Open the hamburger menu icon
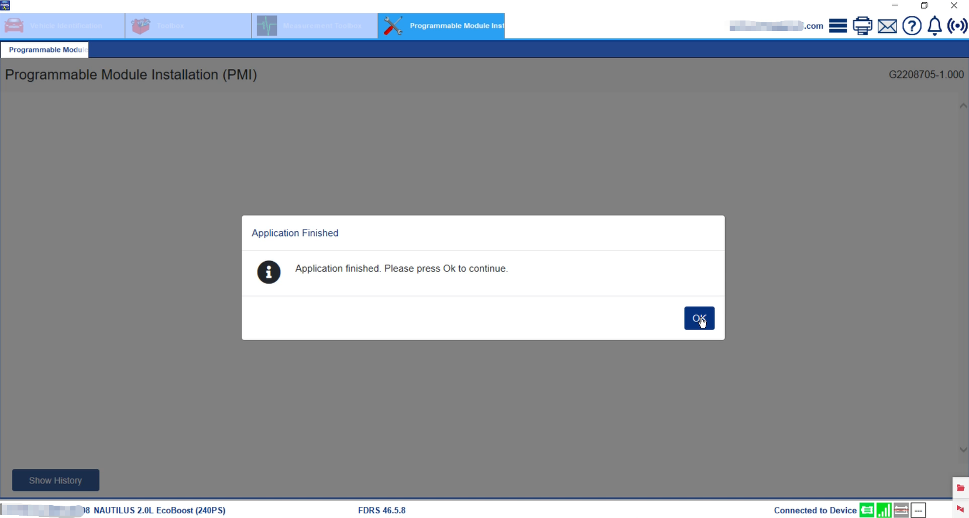 [838, 26]
